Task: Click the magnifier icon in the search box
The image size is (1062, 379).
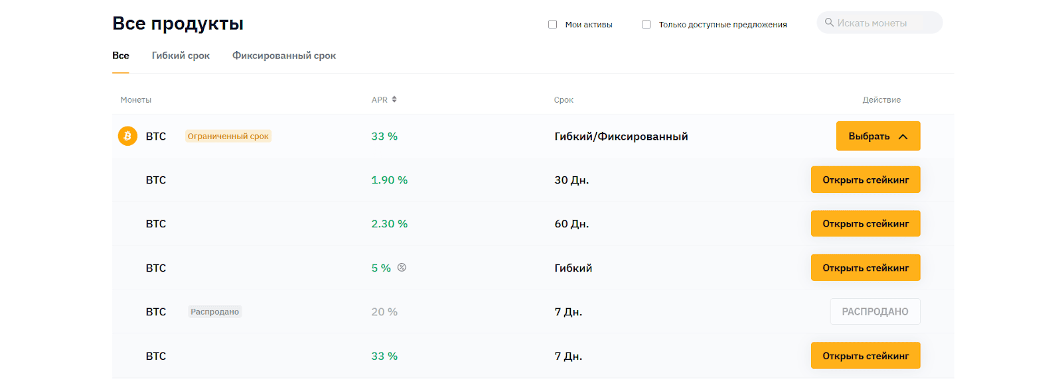Action: pyautogui.click(x=829, y=23)
